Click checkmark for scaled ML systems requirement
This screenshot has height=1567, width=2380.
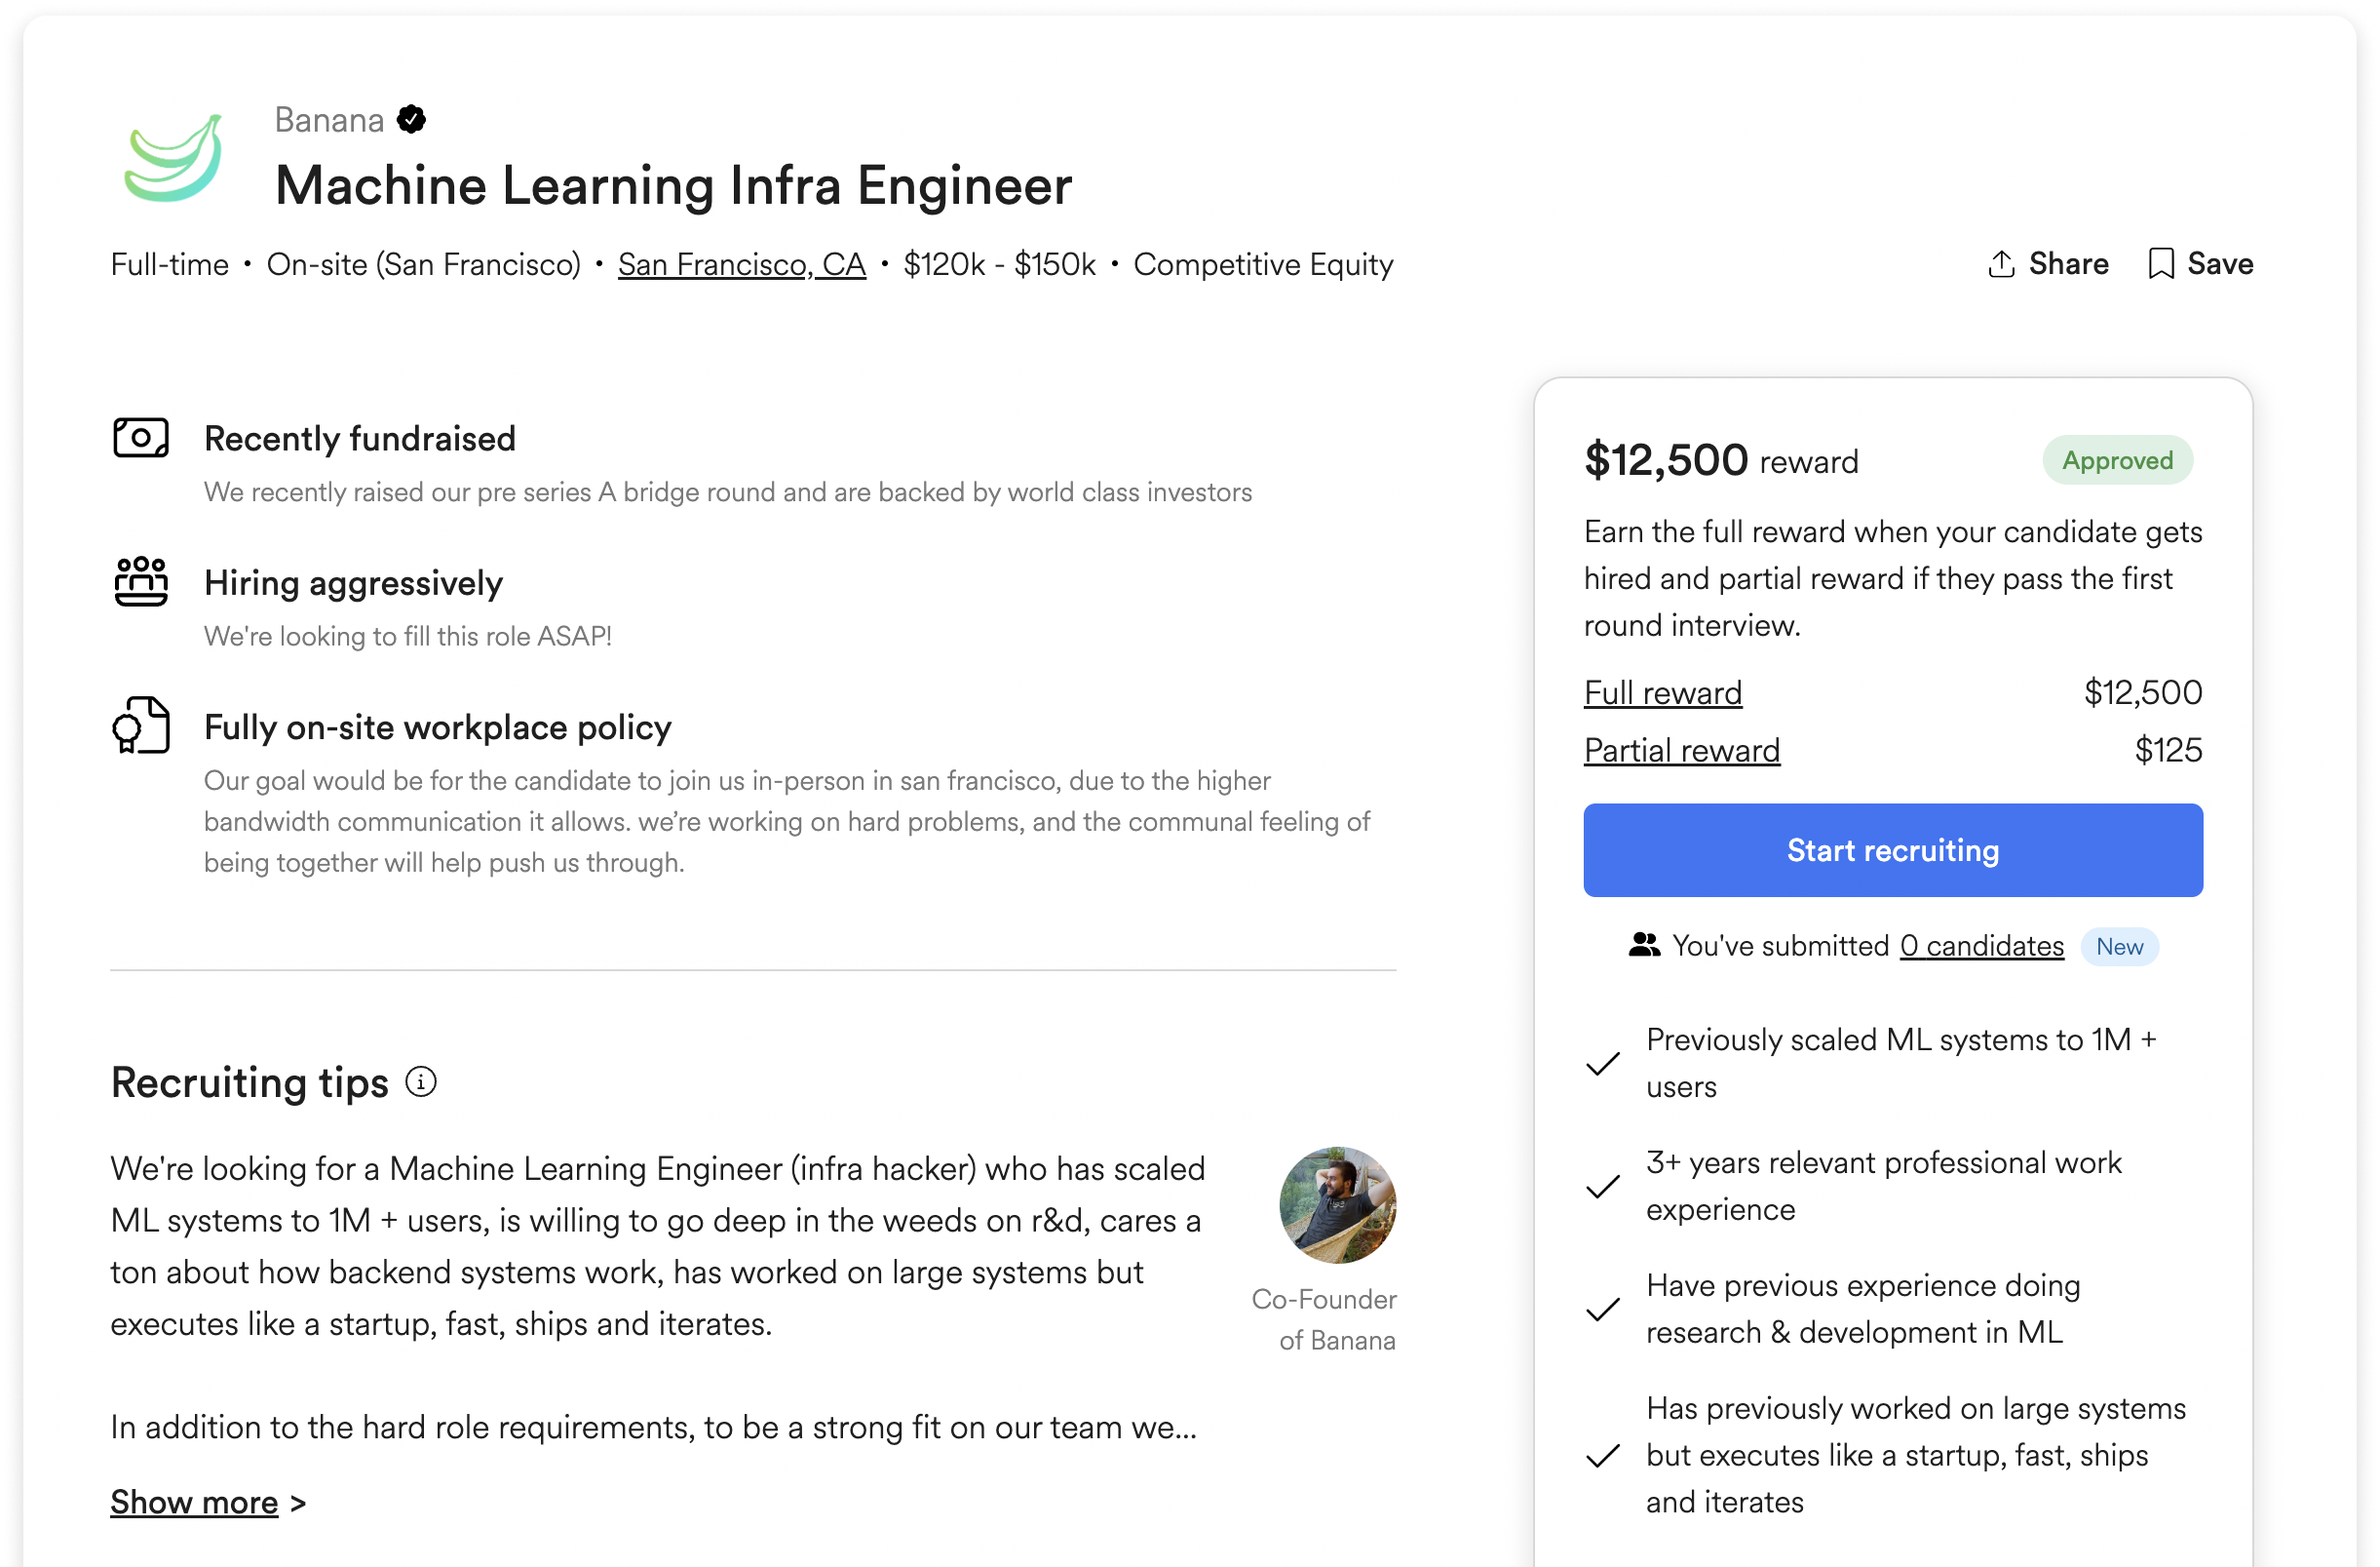click(x=1603, y=1064)
